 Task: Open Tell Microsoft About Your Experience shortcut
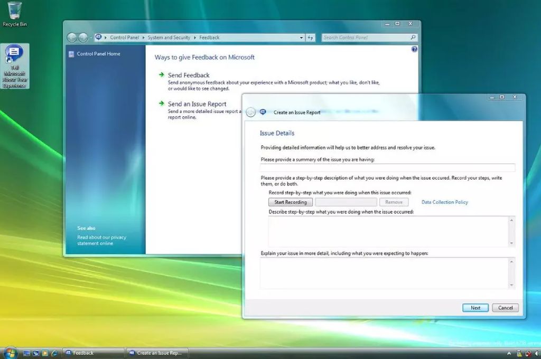click(x=14, y=66)
